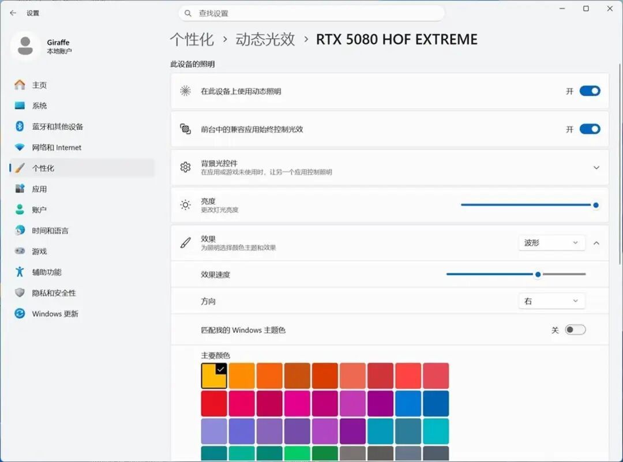The height and width of the screenshot is (462, 623).
Task: Click the brightness slider handle
Action: [595, 205]
